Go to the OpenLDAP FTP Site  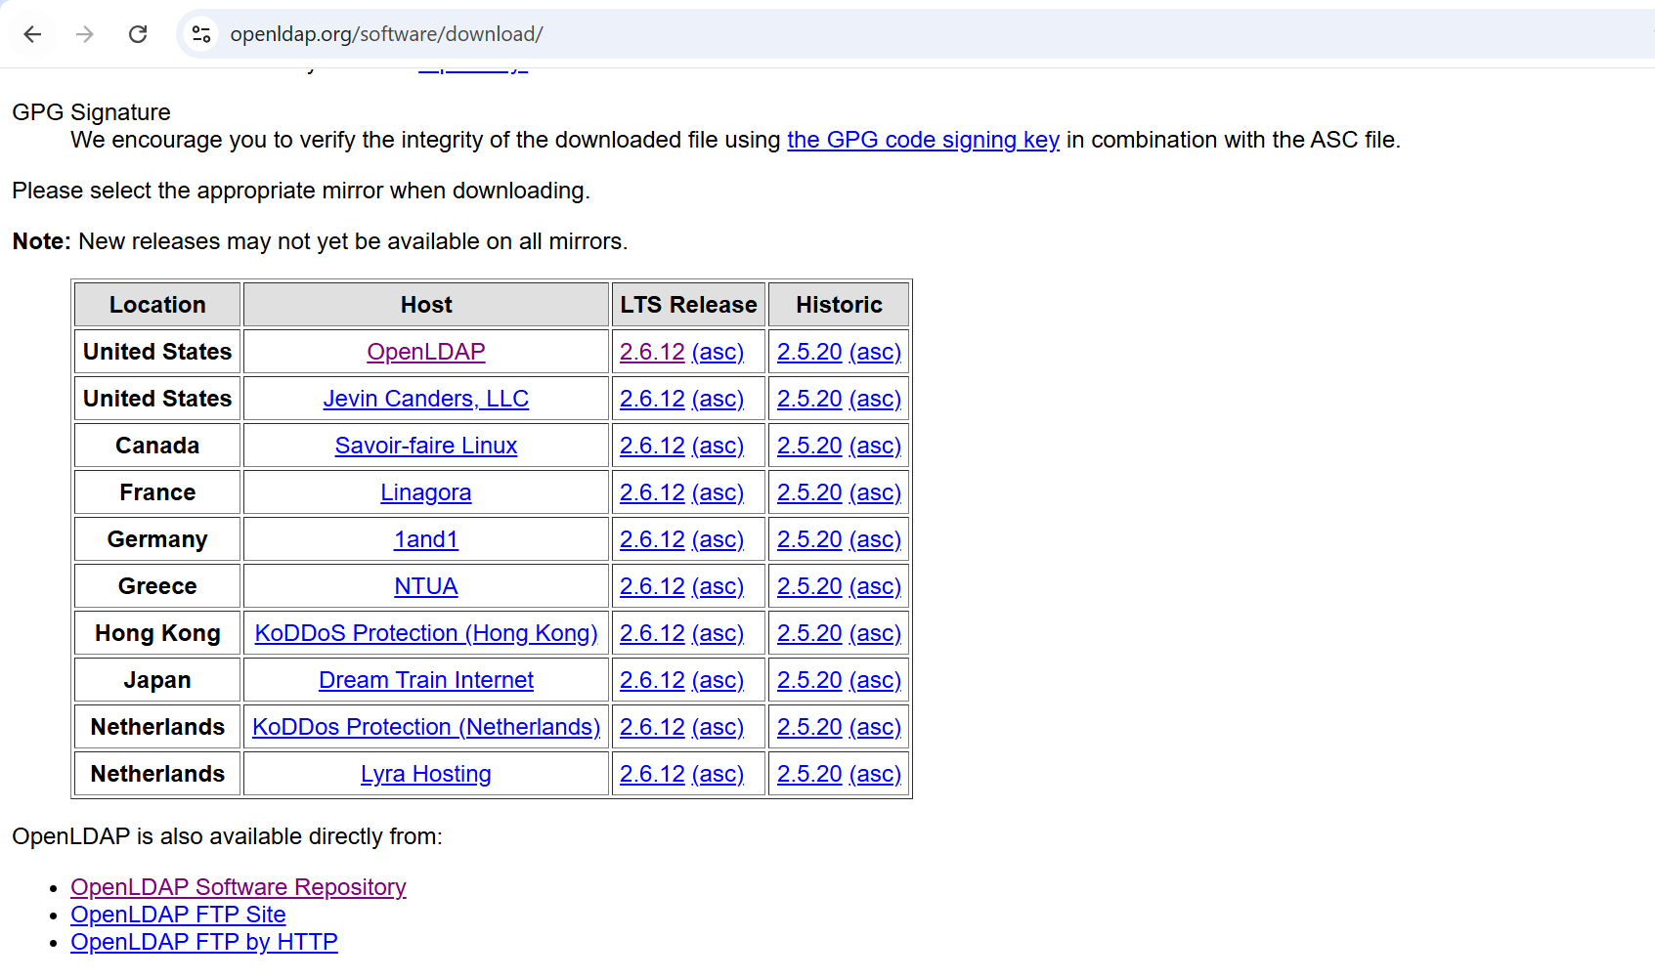coord(178,915)
